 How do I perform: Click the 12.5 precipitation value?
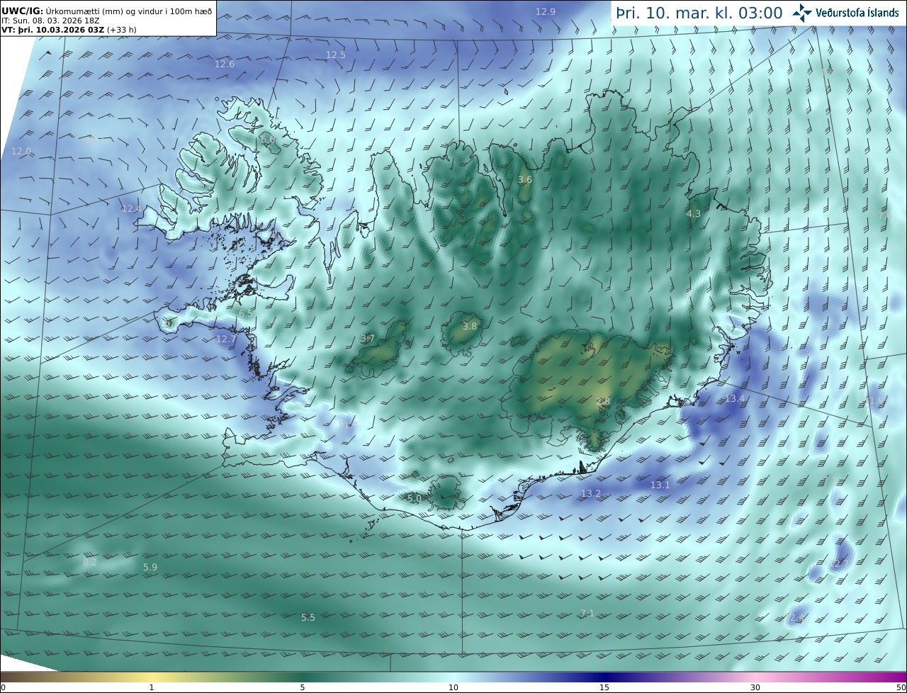[335, 55]
